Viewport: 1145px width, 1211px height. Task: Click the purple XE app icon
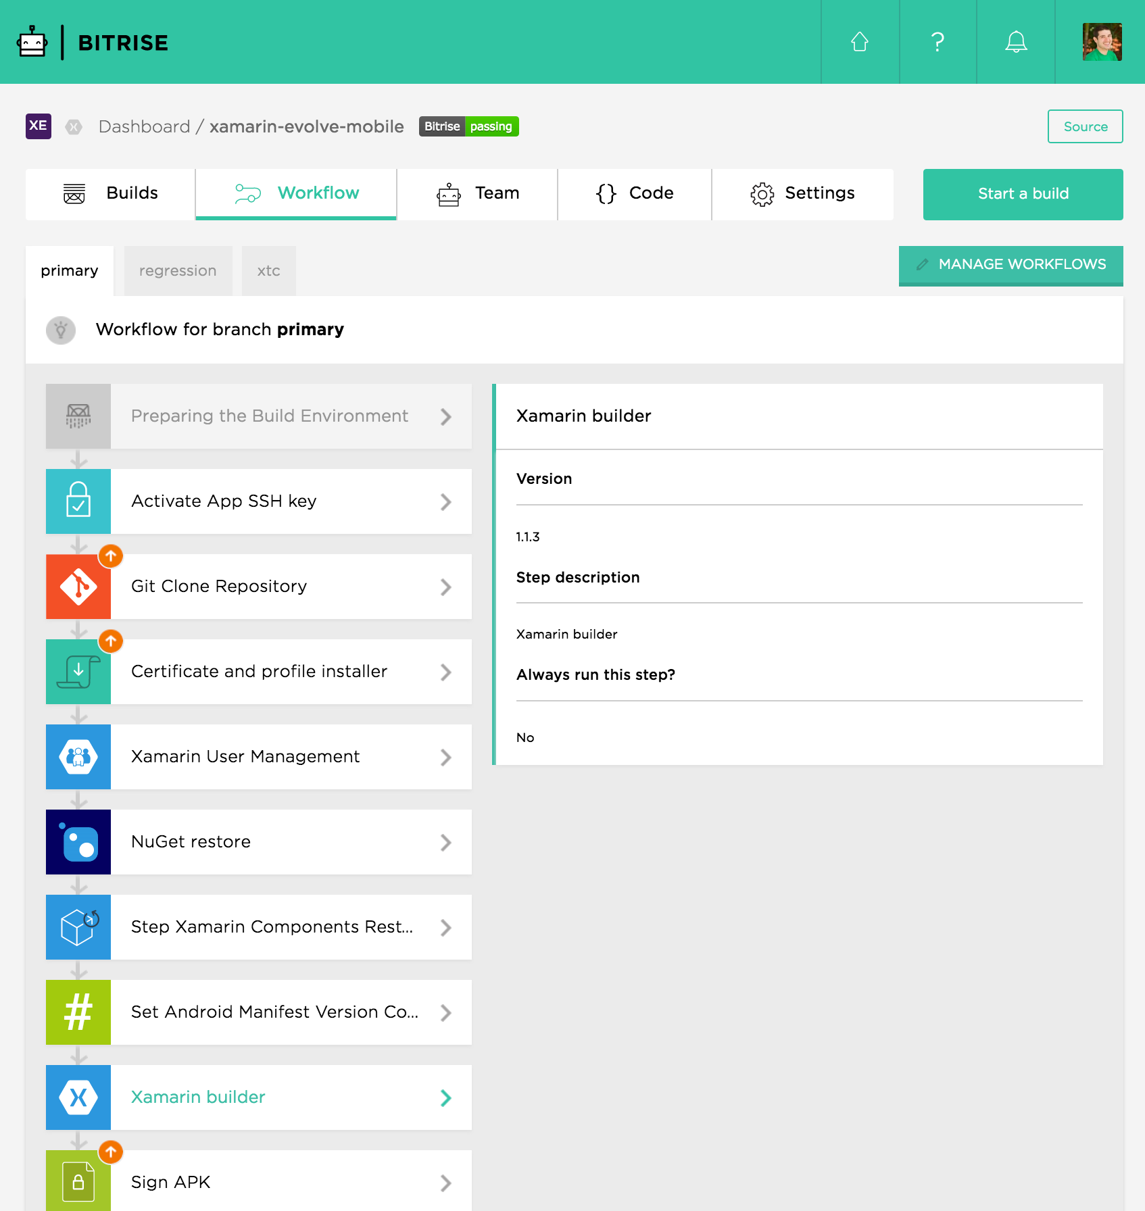39,126
